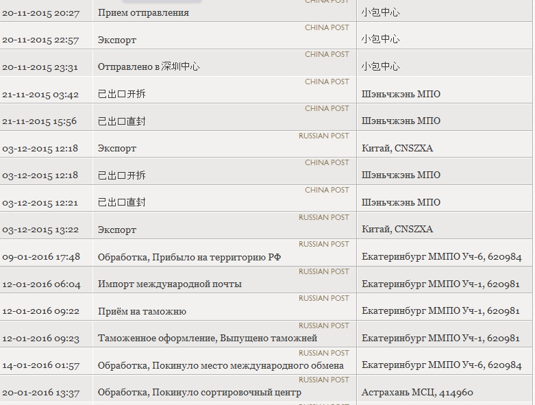
Task: Click 'Шэньчжэнь МПО' in the 03-12-2015 12:21 row
Action: coord(401,202)
